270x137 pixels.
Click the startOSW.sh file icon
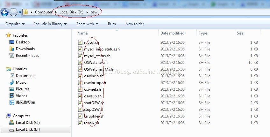80,103
